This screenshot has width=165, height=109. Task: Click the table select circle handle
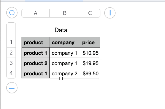(x=12, y=13)
